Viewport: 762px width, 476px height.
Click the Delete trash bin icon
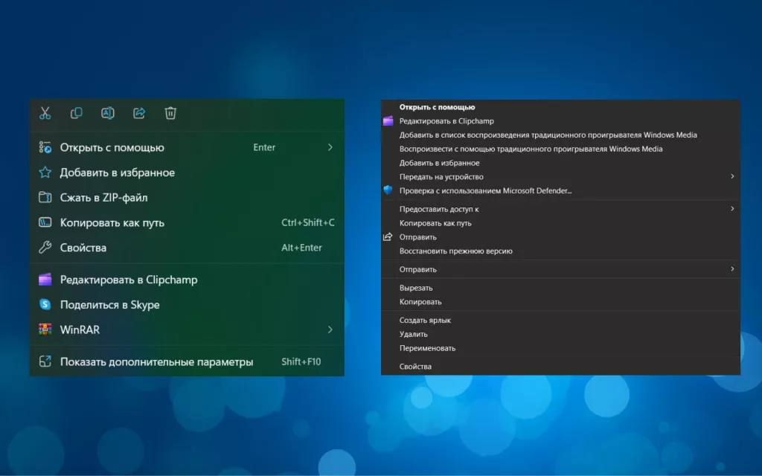click(x=170, y=113)
